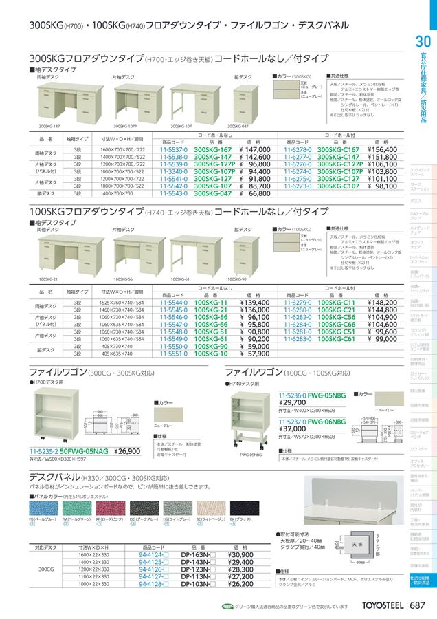This screenshot has height=619, width=437.
Task: Open product code 11-5235-2 for file wagon
Action: pos(44,451)
